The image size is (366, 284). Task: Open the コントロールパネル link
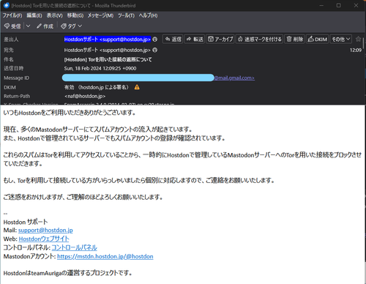(x=75, y=247)
